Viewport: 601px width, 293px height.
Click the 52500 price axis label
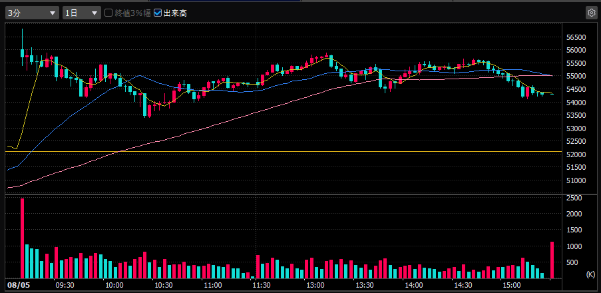pos(576,142)
